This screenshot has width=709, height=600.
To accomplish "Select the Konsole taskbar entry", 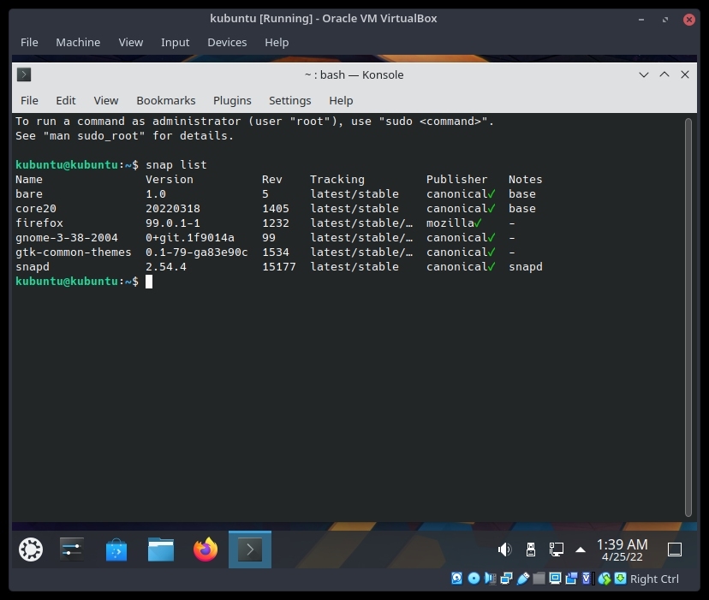I will [x=250, y=550].
